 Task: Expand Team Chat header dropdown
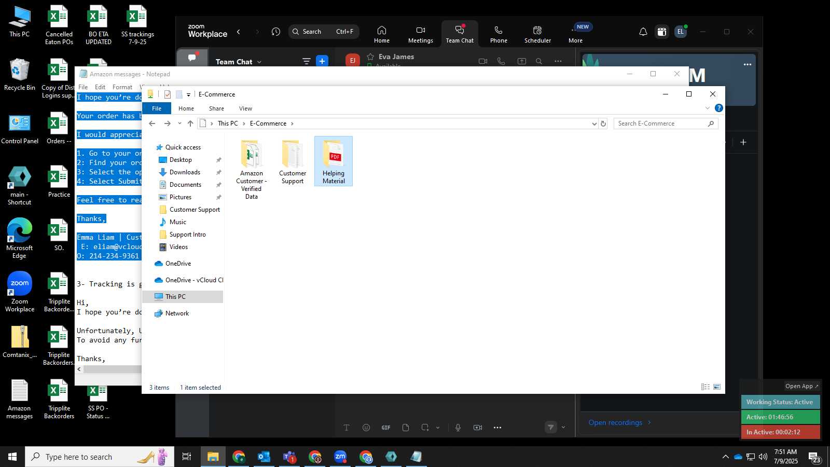[259, 62]
